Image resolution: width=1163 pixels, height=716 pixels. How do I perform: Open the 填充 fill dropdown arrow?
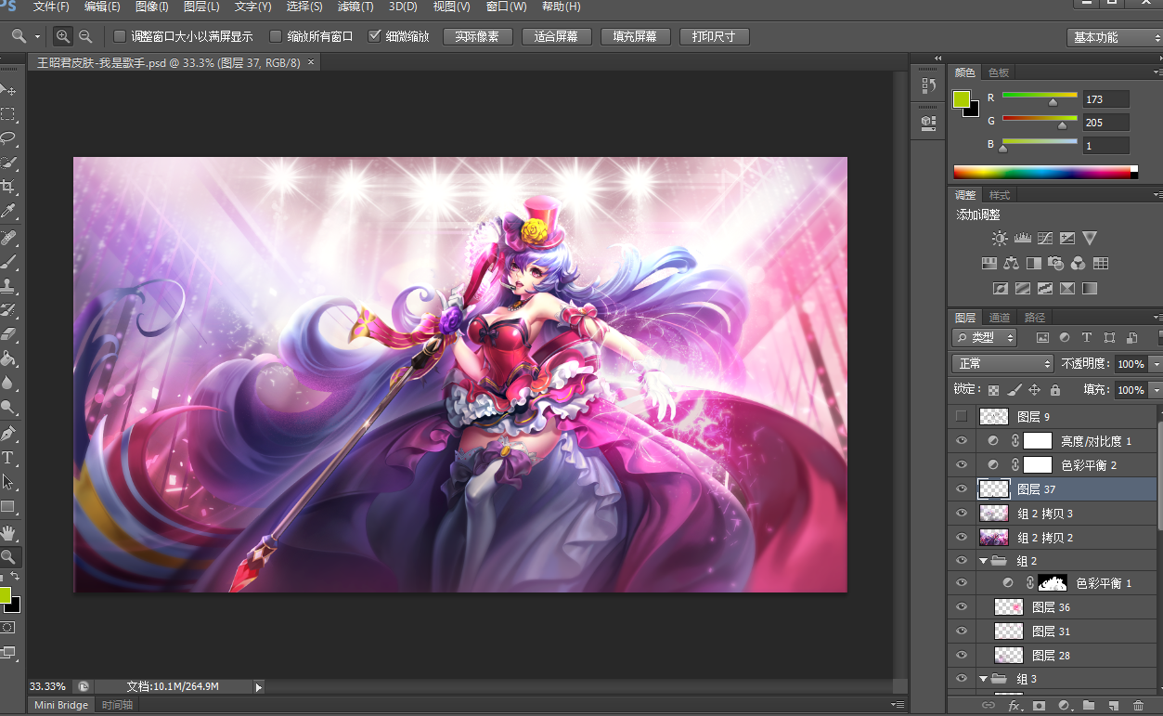(x=1156, y=390)
